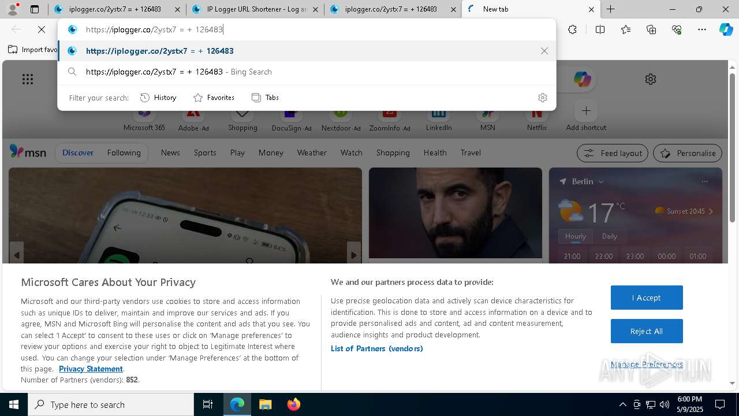Open the Extensions puzzle icon

[572, 29]
